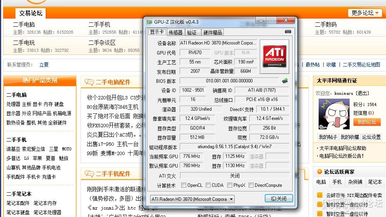Save BIOS using the green chip icon
The width and height of the screenshot is (386, 217).
285,81
